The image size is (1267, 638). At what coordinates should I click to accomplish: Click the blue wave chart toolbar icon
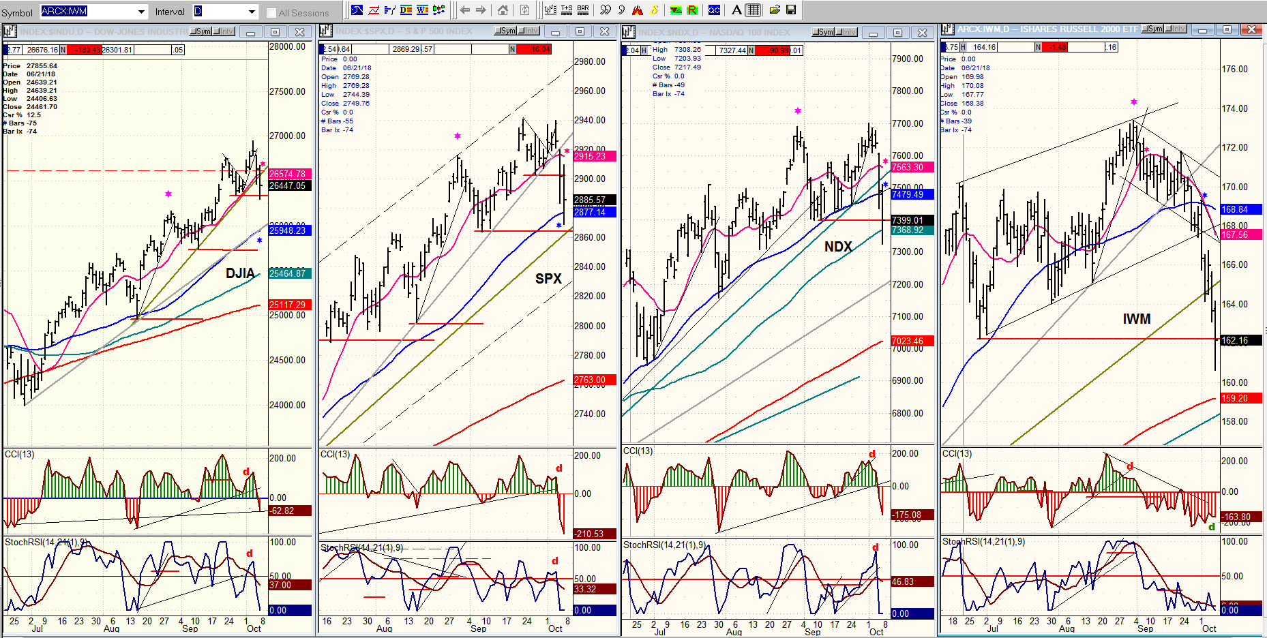point(357,10)
